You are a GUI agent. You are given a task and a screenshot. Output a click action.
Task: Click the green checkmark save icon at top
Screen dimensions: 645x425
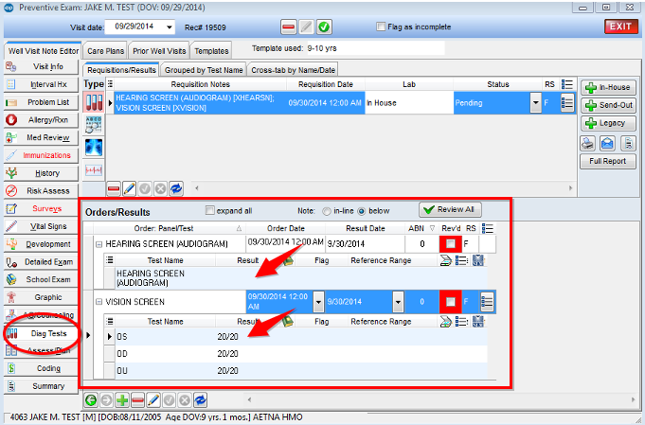pos(324,27)
